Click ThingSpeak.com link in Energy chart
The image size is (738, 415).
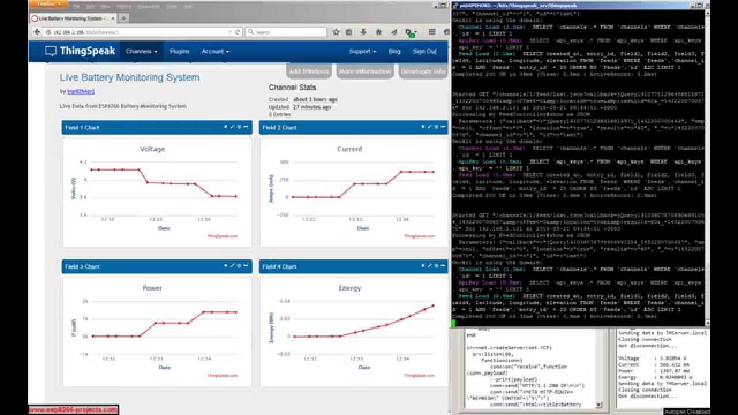(x=420, y=375)
